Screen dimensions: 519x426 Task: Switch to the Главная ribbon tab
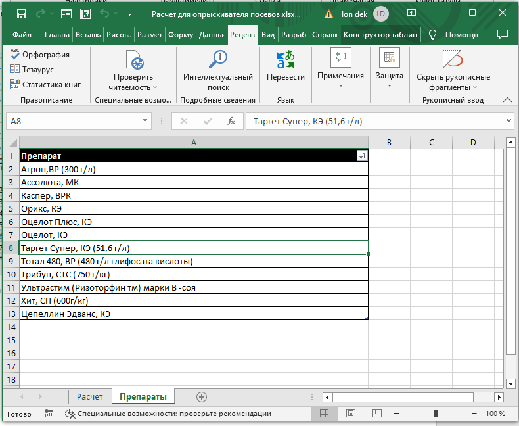(x=57, y=35)
